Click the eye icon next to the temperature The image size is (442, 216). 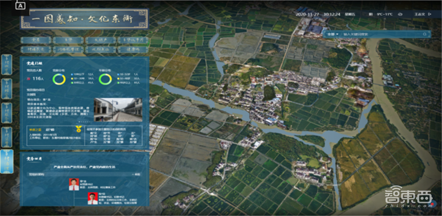tap(400, 14)
